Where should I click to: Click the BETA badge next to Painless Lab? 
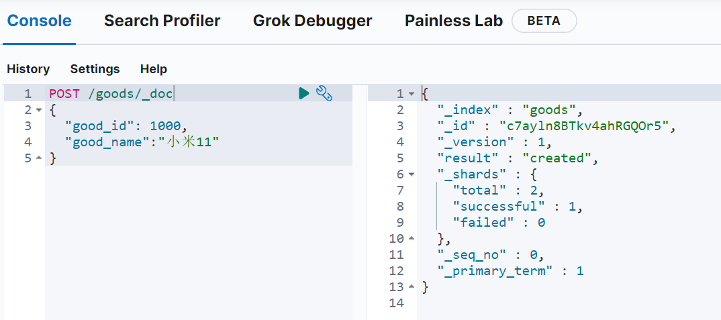(x=544, y=21)
